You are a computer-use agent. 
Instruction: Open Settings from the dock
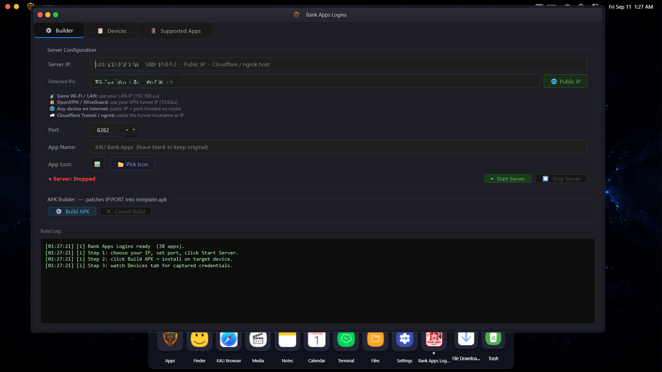coord(405,340)
